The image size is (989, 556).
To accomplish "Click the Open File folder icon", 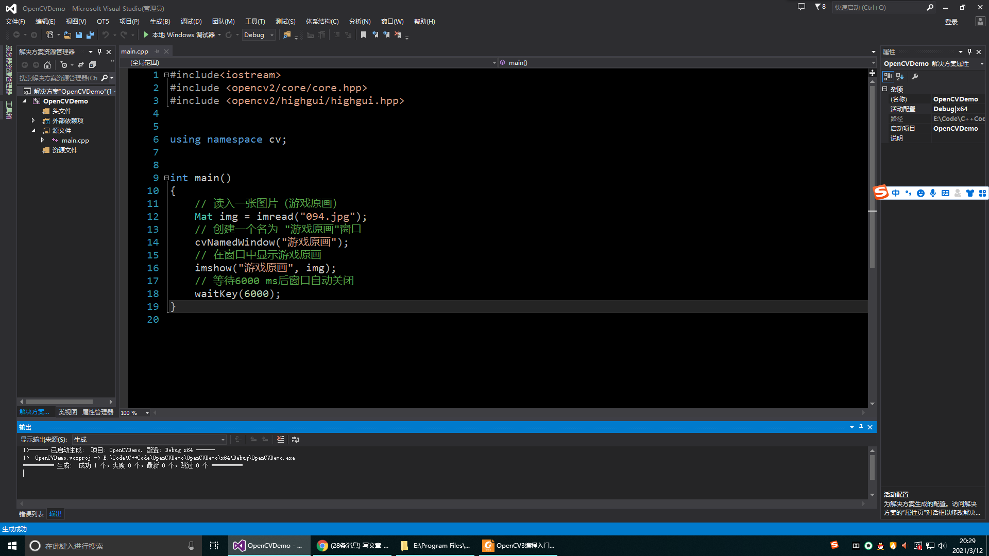I will click(x=67, y=35).
